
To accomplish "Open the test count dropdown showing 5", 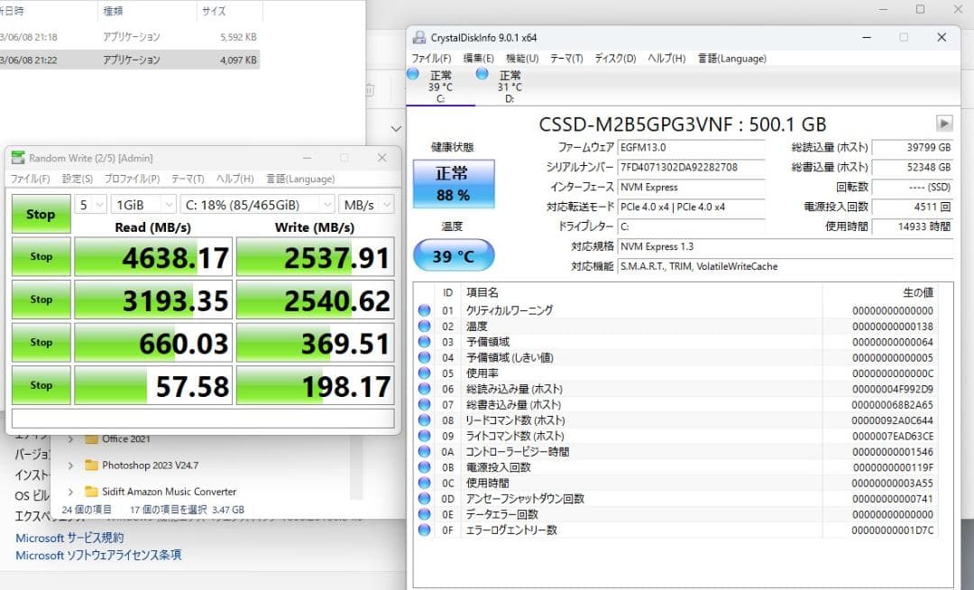I will (x=88, y=206).
